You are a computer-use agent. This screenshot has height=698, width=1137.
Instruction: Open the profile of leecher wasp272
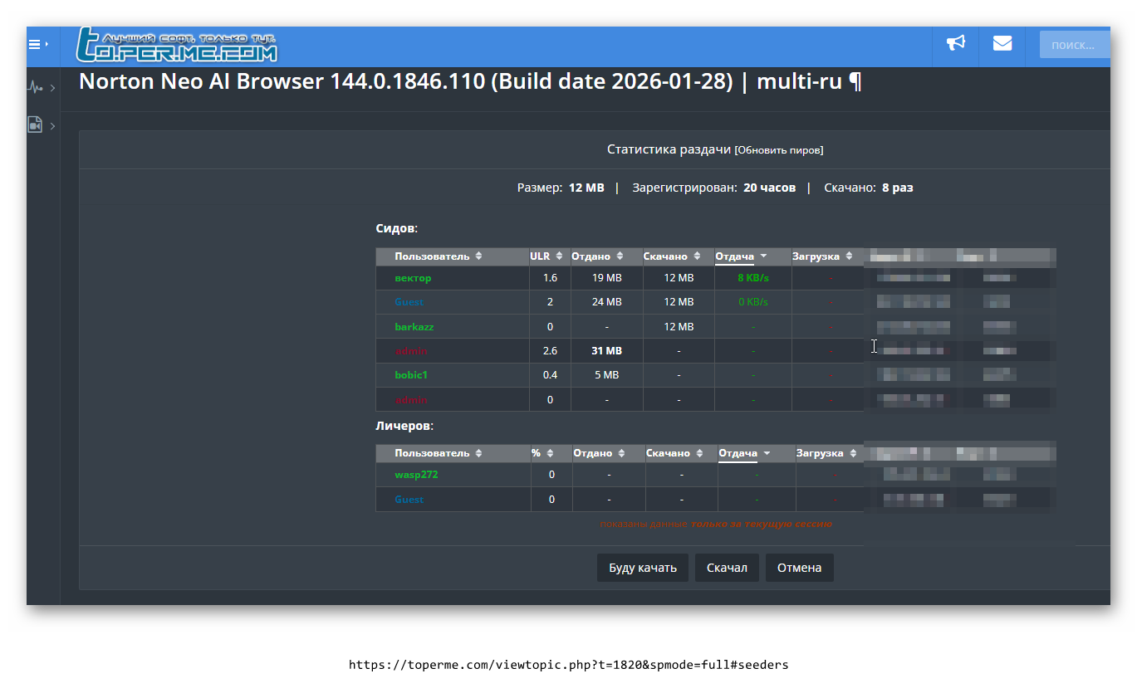click(x=416, y=475)
